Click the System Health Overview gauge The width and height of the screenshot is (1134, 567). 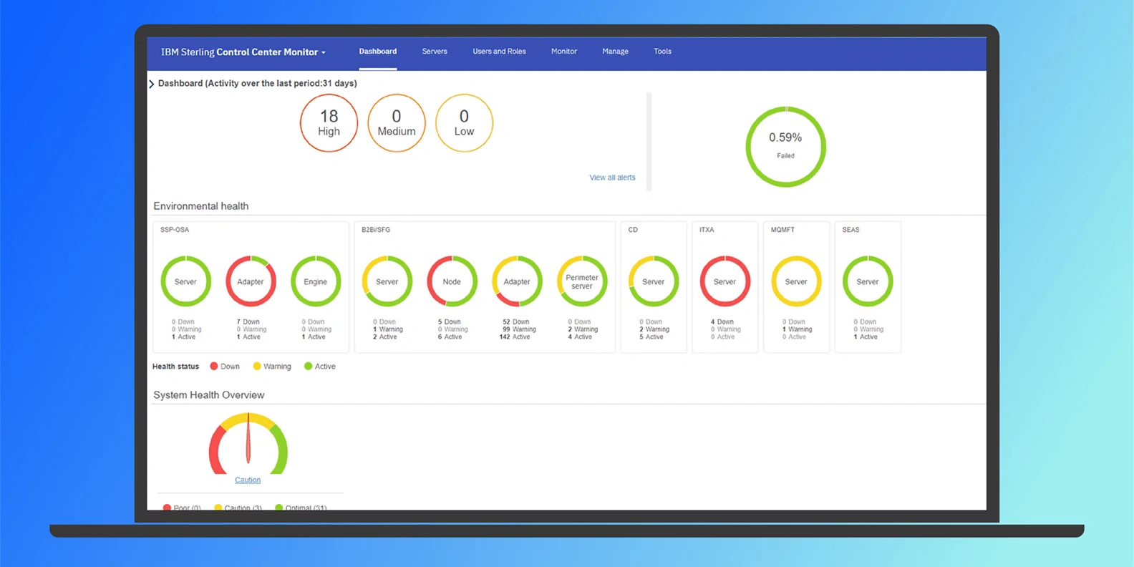click(x=248, y=444)
